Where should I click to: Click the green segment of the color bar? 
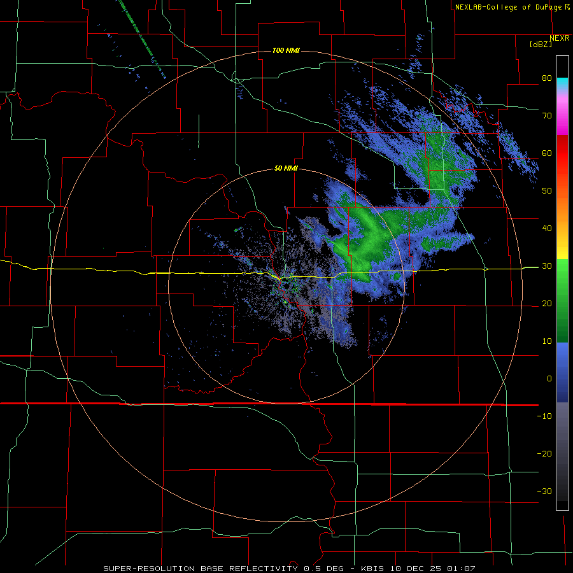click(x=562, y=301)
